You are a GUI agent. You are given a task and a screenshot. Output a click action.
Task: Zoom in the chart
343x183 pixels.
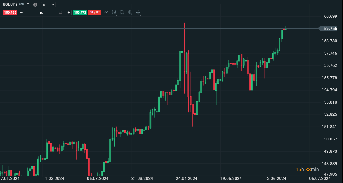130,12
